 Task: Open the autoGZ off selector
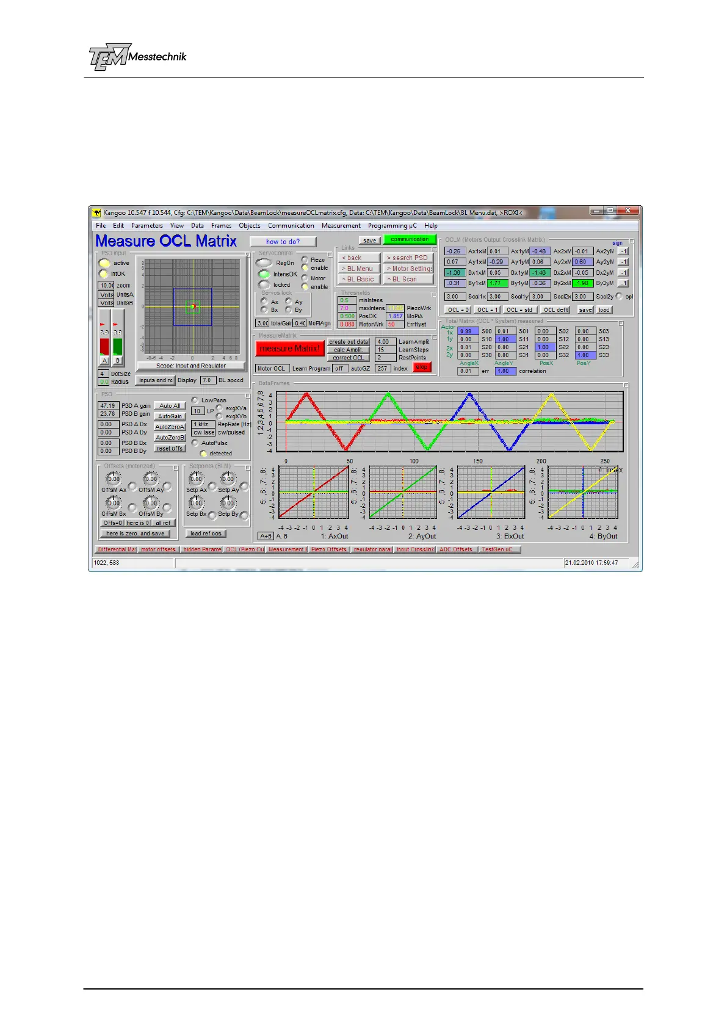click(339, 369)
